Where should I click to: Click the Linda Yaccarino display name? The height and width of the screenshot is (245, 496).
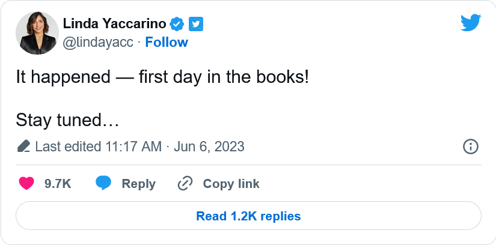pos(114,24)
